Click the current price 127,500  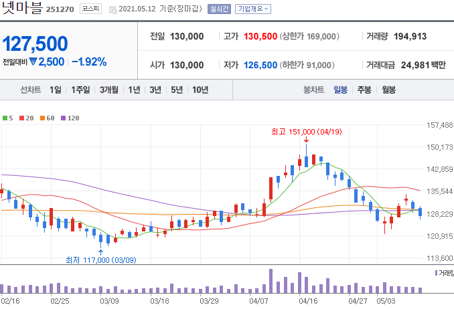coord(35,43)
